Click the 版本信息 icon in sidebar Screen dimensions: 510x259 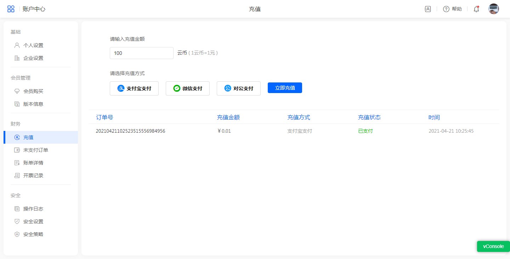[17, 104]
